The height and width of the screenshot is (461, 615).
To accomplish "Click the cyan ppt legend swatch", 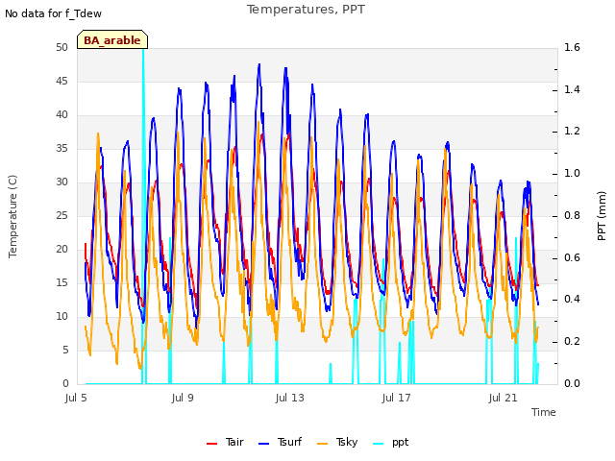I will (x=378, y=444).
